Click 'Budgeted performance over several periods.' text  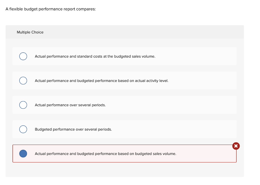pos(73,129)
